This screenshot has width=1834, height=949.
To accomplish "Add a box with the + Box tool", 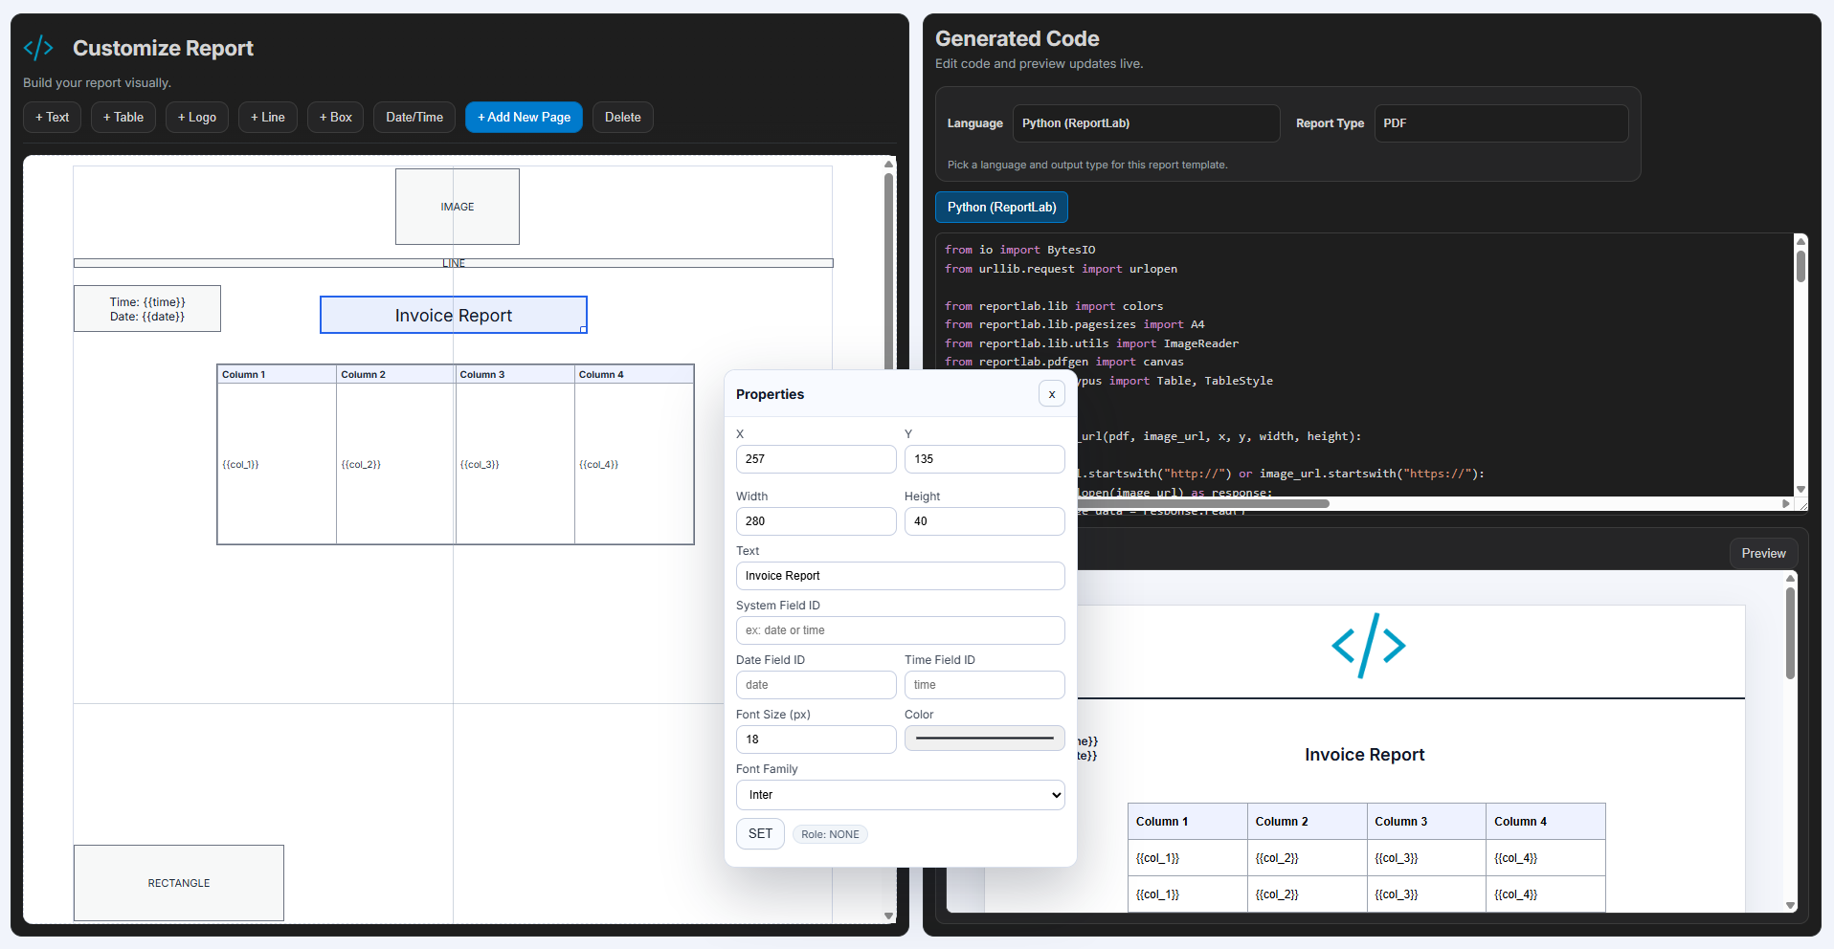I will tap(335, 117).
